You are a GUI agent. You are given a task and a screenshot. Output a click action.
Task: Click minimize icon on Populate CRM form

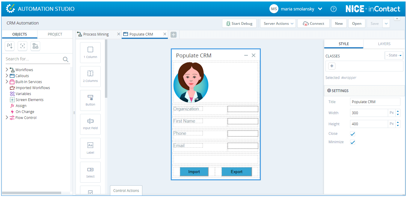point(246,55)
